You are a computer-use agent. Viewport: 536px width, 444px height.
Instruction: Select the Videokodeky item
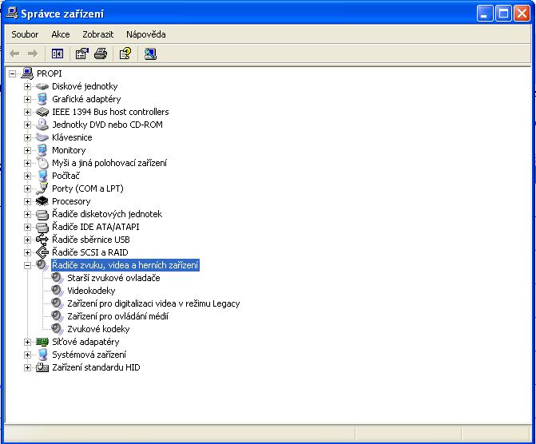pyautogui.click(x=91, y=291)
